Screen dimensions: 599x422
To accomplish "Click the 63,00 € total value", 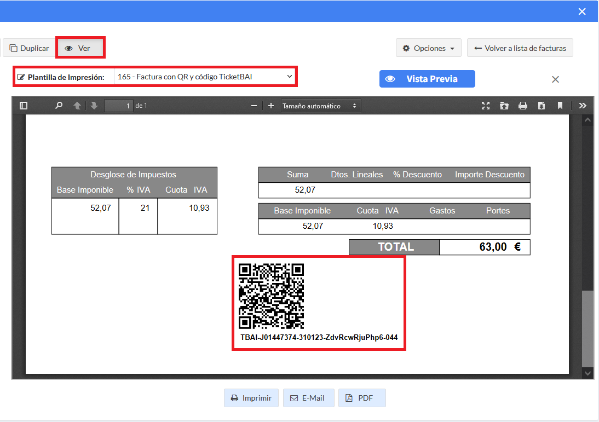I will (500, 247).
